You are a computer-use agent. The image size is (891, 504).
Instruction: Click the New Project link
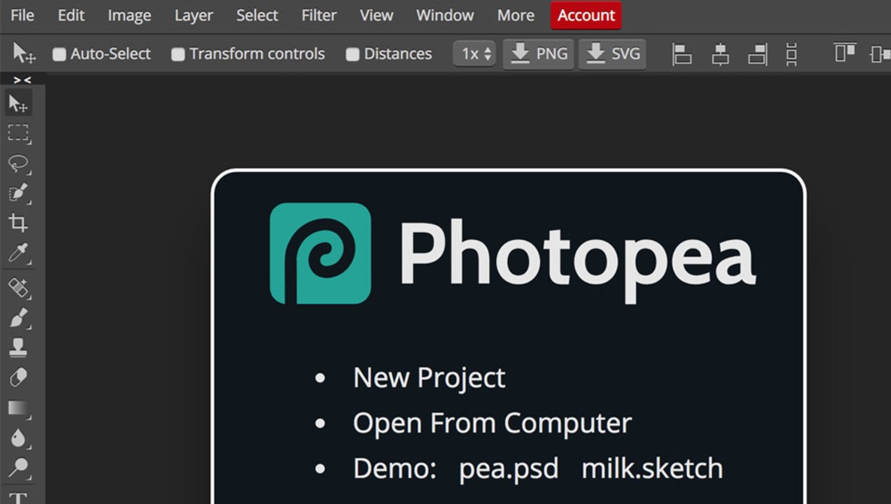429,378
